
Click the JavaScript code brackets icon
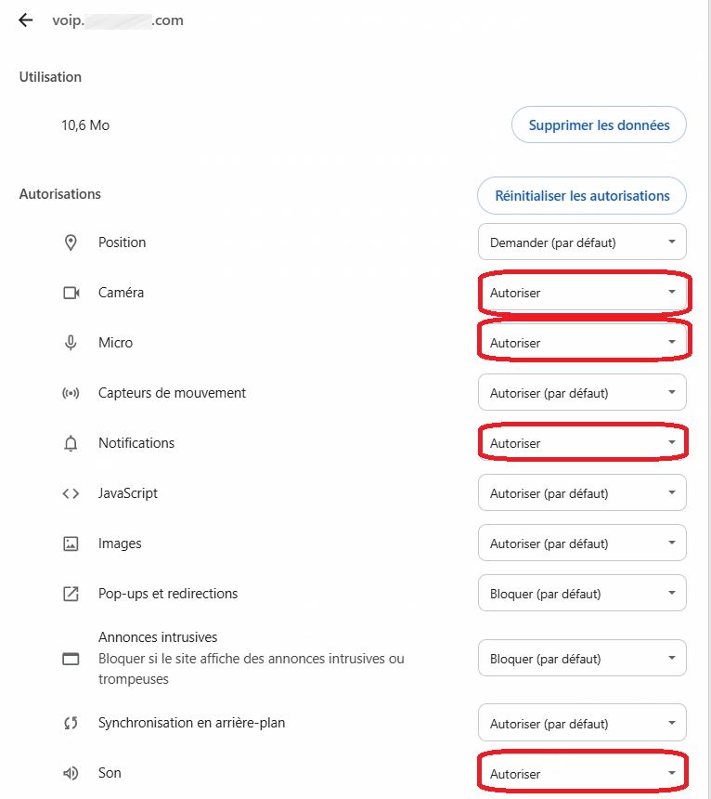click(71, 493)
